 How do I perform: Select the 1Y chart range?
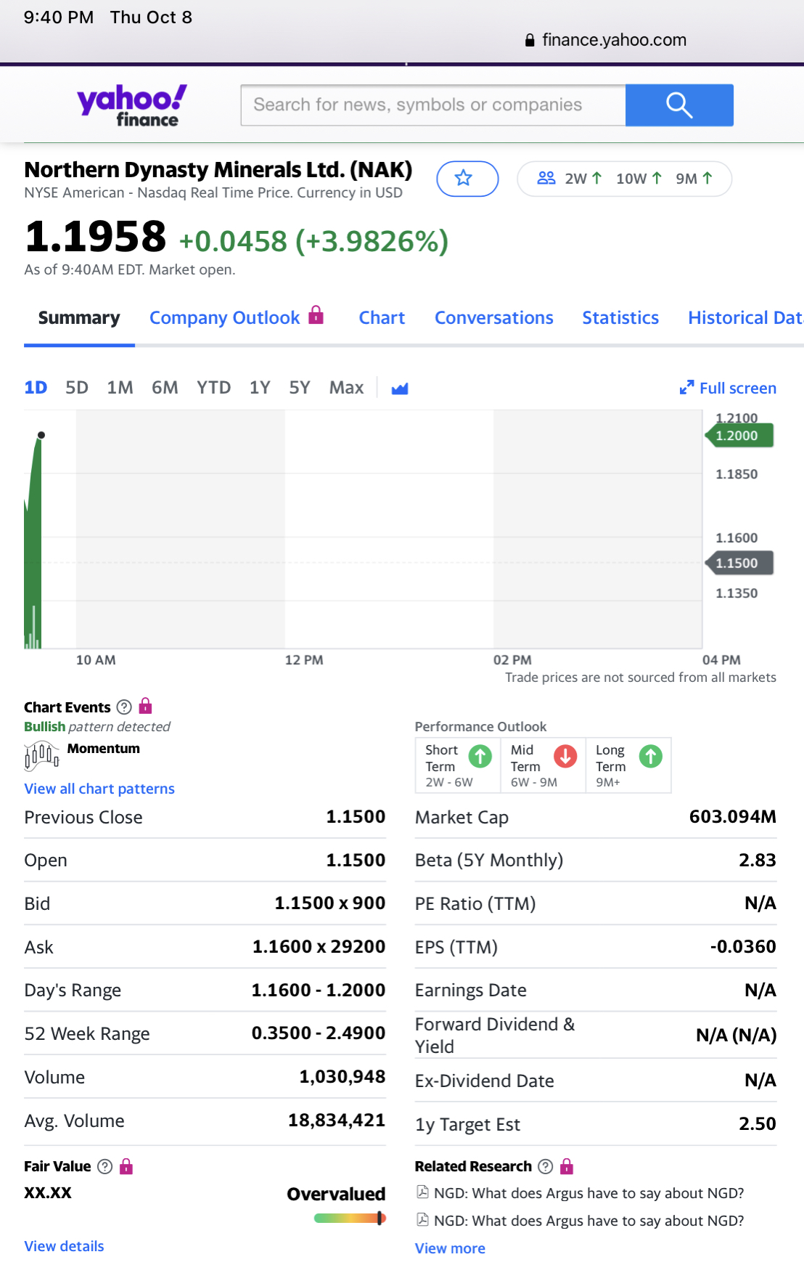[260, 388]
